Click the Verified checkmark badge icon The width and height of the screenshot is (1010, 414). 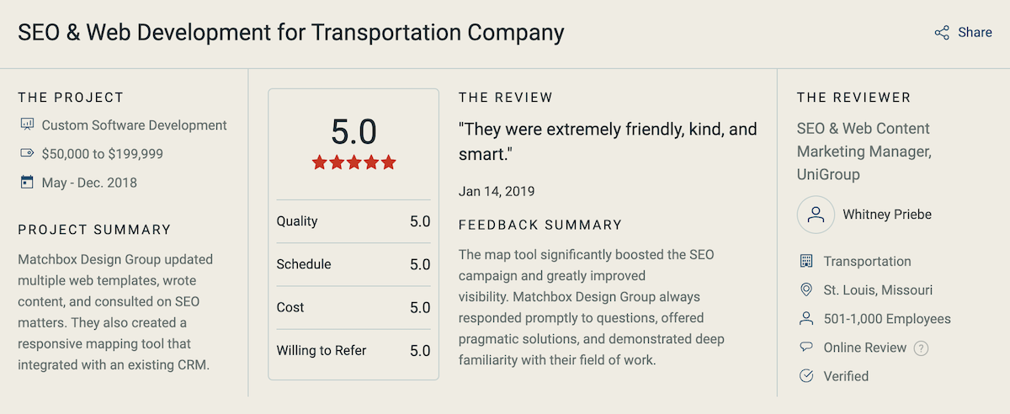click(x=806, y=376)
